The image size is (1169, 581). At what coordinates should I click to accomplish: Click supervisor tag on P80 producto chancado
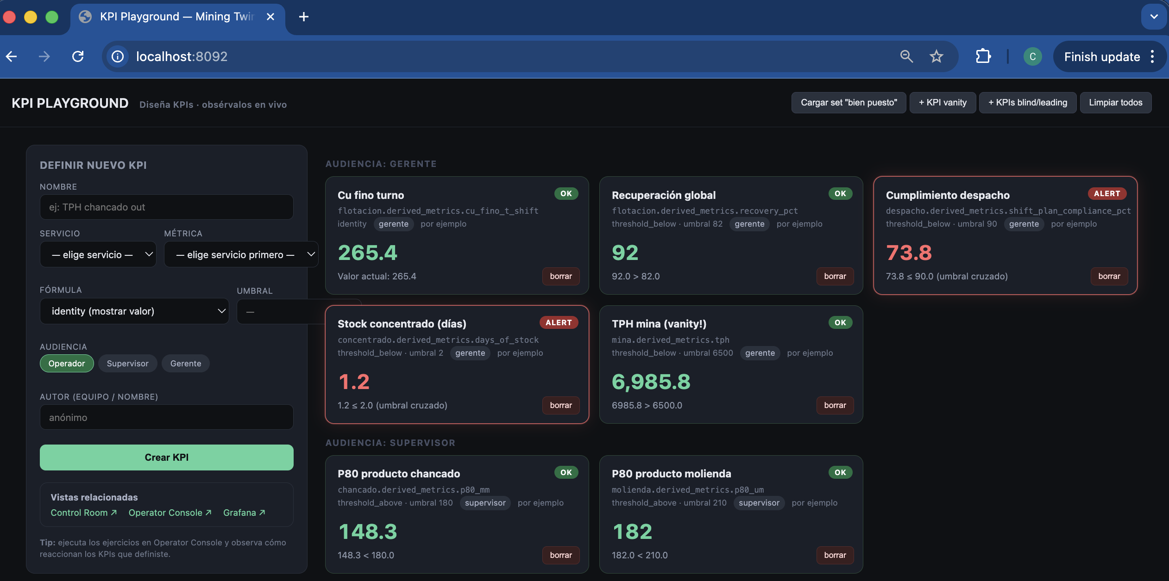(485, 503)
